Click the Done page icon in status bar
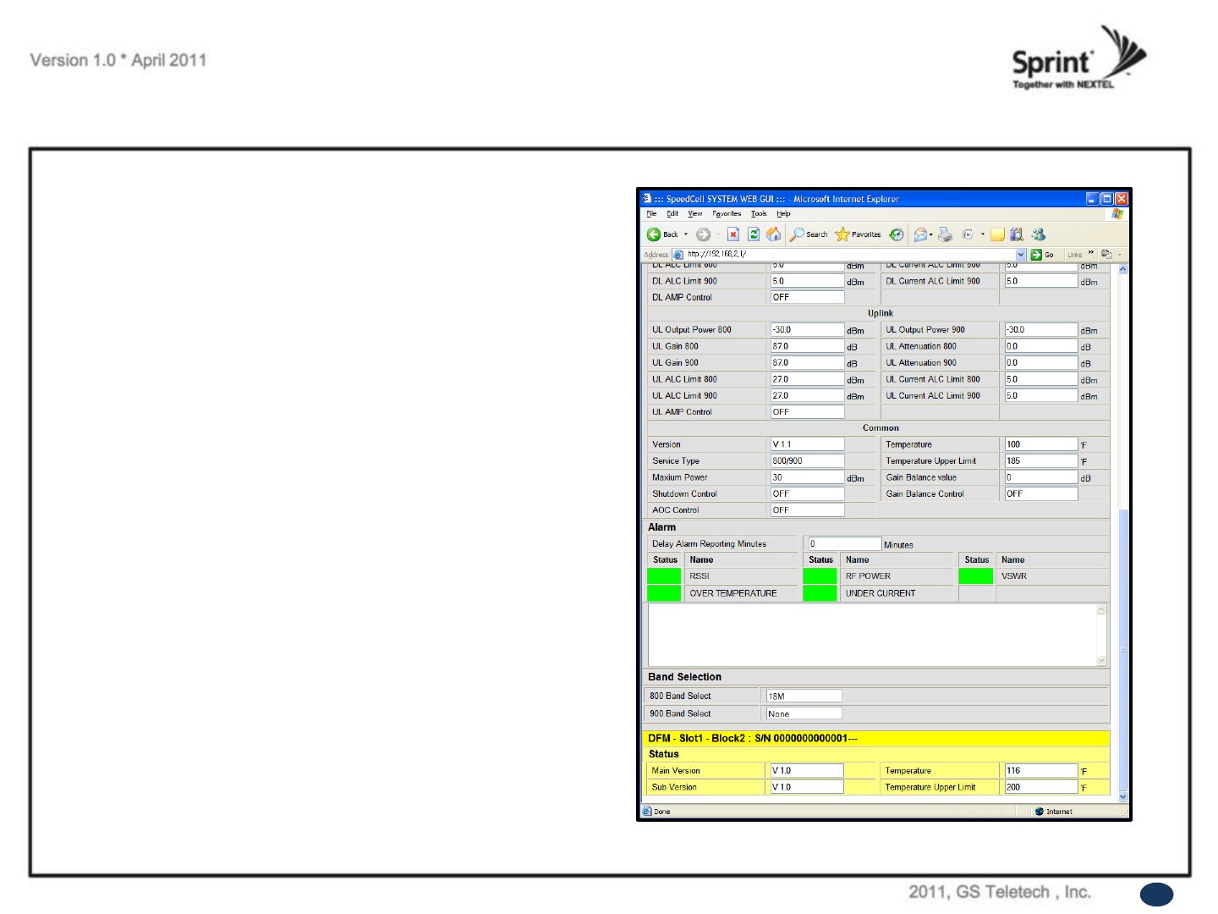Image resolution: width=1218 pixels, height=914 pixels. 647,812
